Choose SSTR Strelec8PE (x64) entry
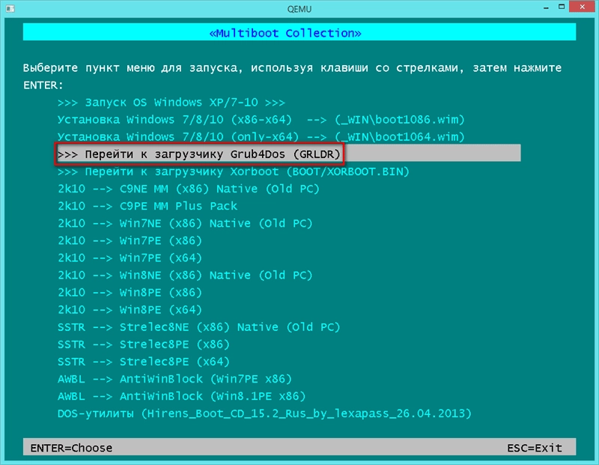The image size is (599, 465). 143,362
